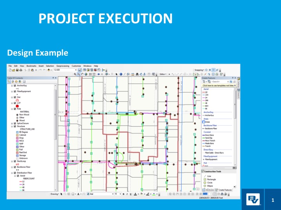
Task: Open the Editor dropdown menu
Action: [163, 74]
